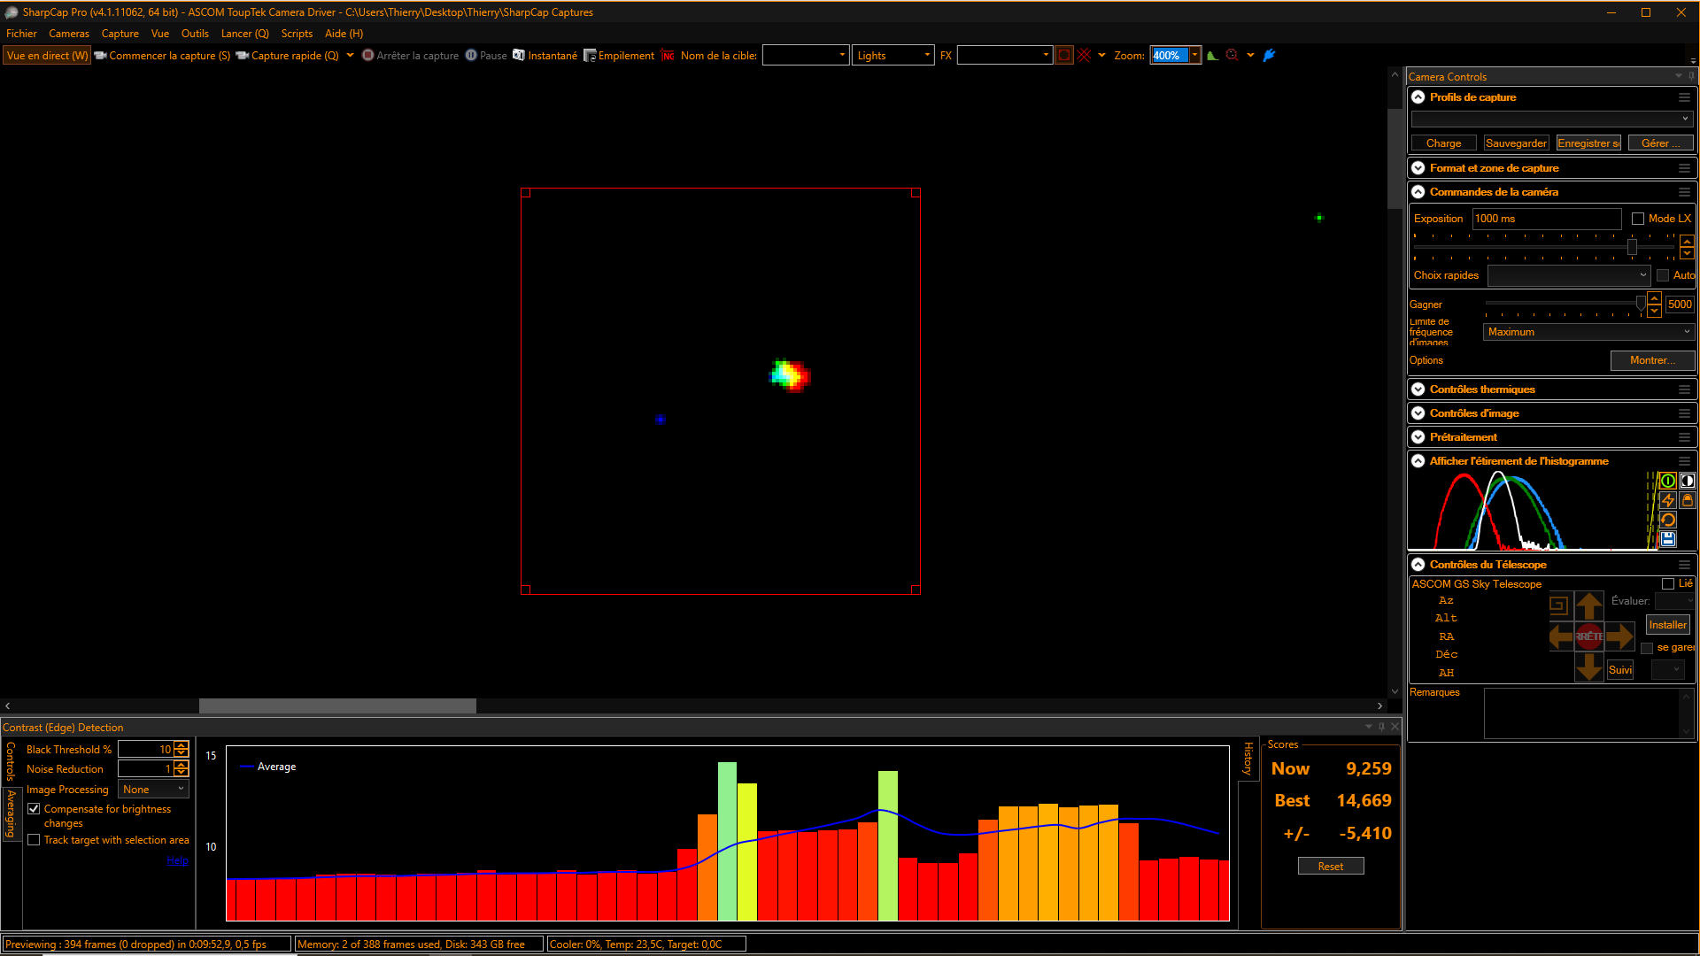
Task: Open the green image histogram tool
Action: click(x=1212, y=55)
